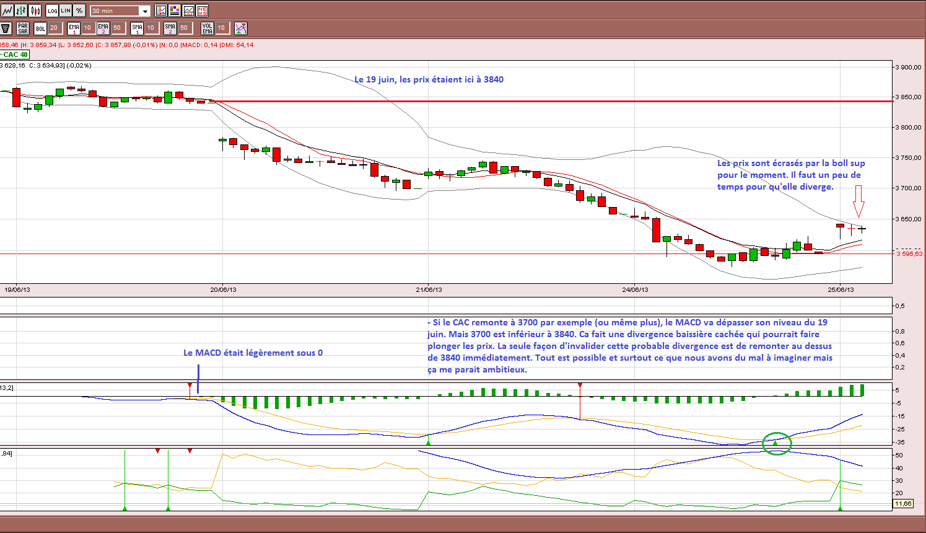Screen dimensions: 926x533
Task: Switch to OHLC bar chart display
Action: click(x=21, y=11)
